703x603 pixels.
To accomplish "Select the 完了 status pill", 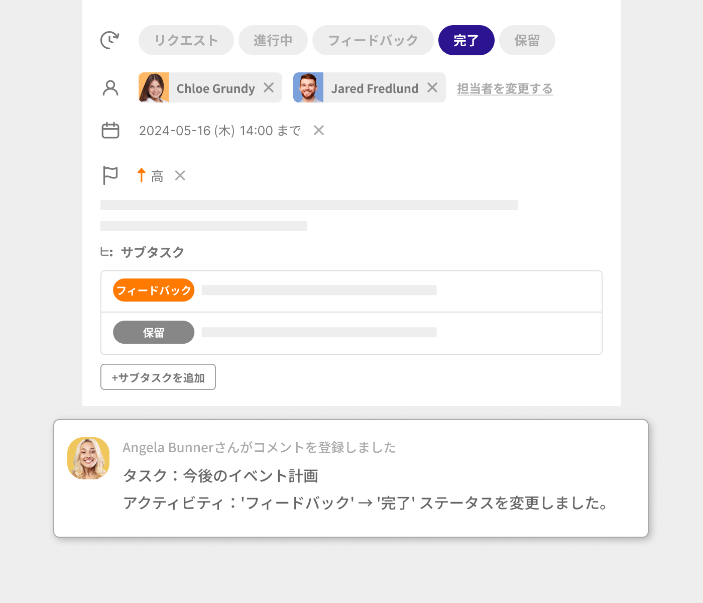I will coord(466,40).
